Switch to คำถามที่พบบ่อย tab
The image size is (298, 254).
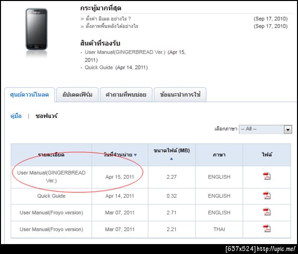click(x=126, y=95)
